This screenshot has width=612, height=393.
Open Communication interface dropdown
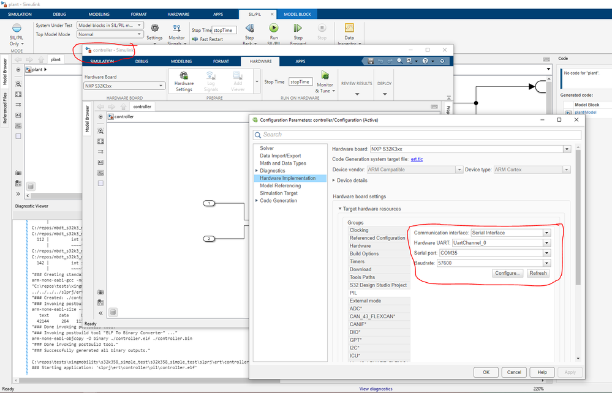coord(547,233)
